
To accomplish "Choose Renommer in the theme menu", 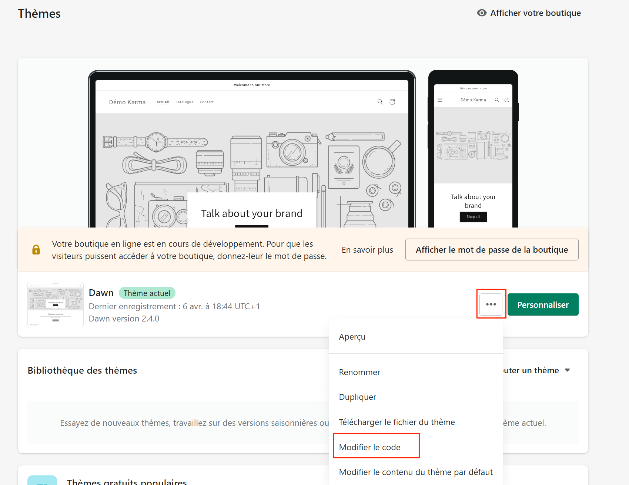I will click(359, 373).
